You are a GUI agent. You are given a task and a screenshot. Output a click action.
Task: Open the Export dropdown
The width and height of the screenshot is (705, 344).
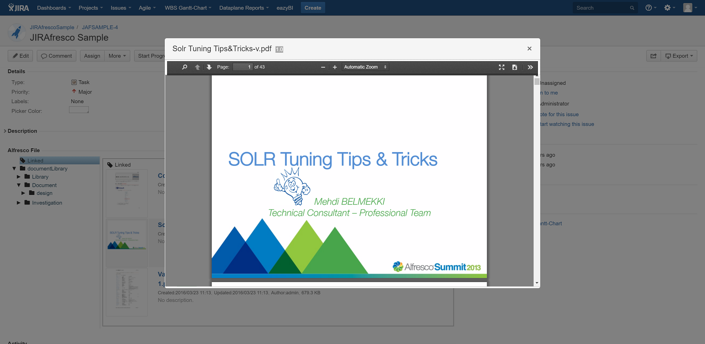(679, 56)
